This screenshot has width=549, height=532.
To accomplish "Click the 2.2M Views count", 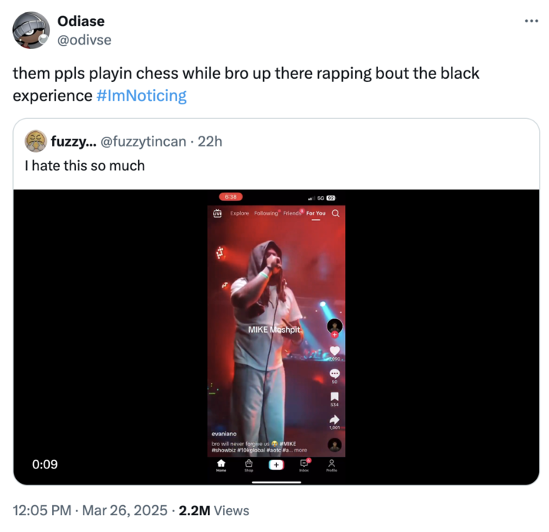I will [214, 511].
